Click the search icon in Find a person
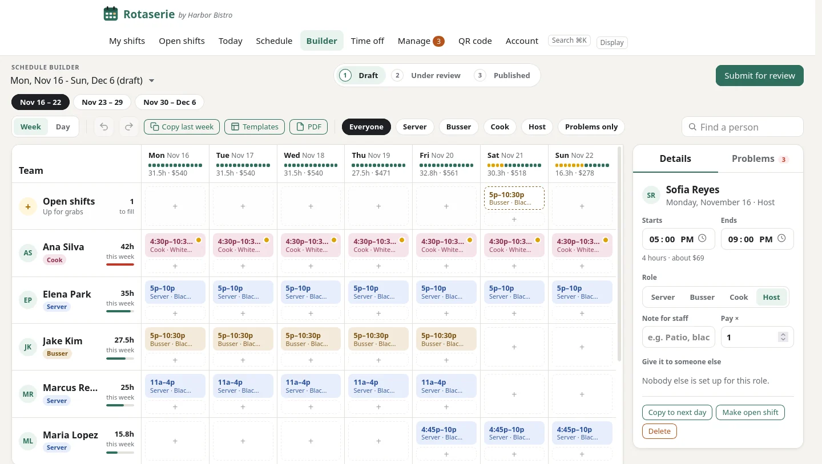The height and width of the screenshot is (464, 822). (692, 127)
